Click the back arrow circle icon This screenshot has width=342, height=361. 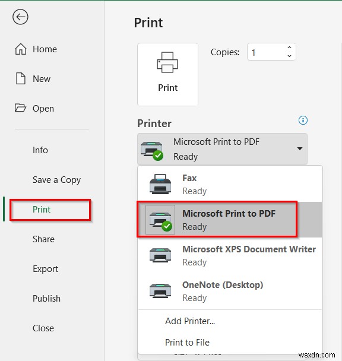click(20, 17)
